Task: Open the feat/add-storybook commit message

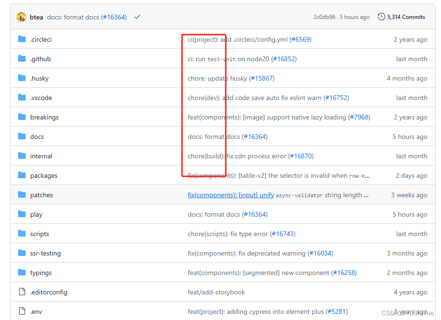Action: (216, 292)
